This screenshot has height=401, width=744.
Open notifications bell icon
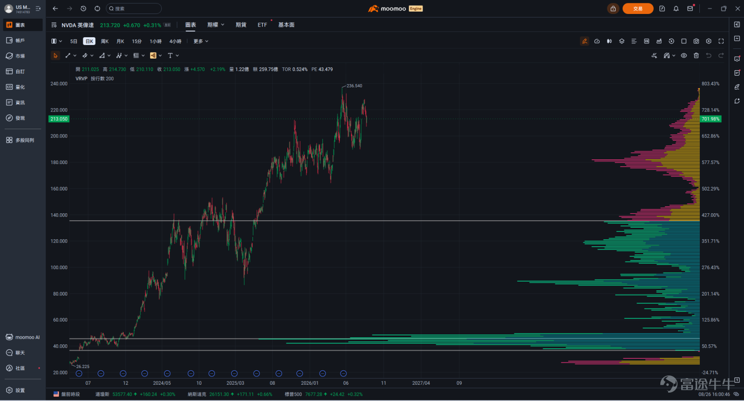(x=676, y=8)
